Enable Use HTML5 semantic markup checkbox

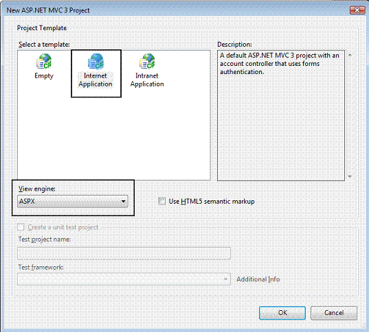click(x=162, y=202)
